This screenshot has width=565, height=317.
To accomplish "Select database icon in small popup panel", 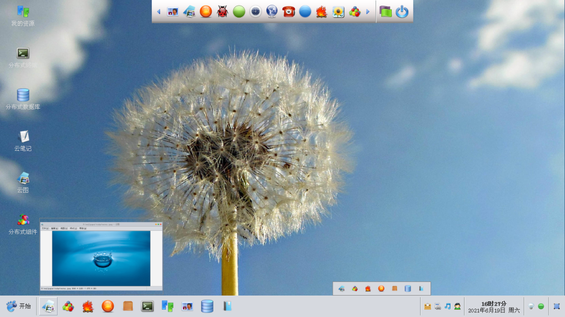I will (x=408, y=289).
